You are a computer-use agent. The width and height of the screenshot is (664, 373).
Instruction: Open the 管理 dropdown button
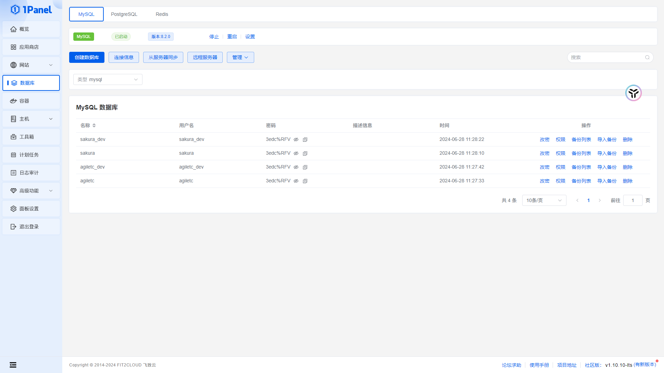coord(240,57)
